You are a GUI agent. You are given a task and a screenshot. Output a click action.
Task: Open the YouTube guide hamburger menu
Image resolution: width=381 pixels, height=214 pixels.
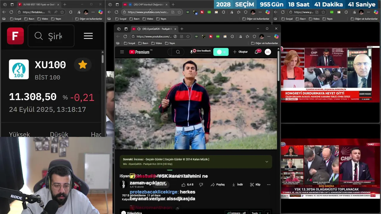tap(122, 52)
